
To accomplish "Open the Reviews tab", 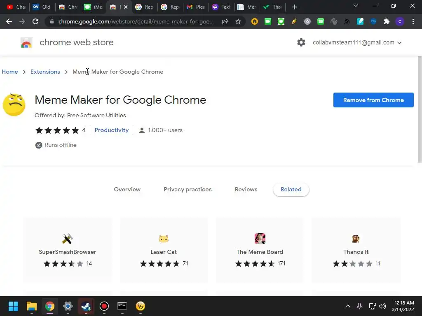I will 246,189.
